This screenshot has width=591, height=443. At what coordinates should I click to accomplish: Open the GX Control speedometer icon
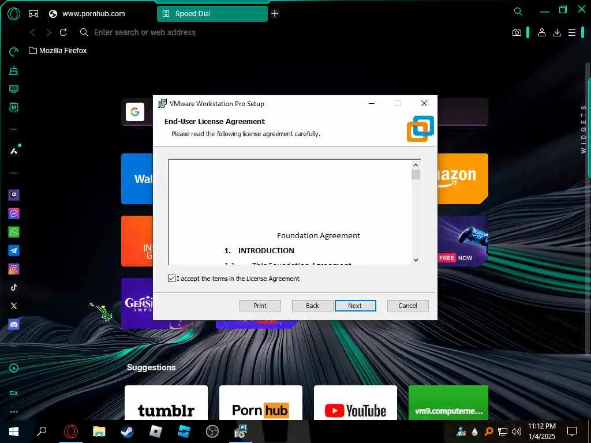(14, 51)
